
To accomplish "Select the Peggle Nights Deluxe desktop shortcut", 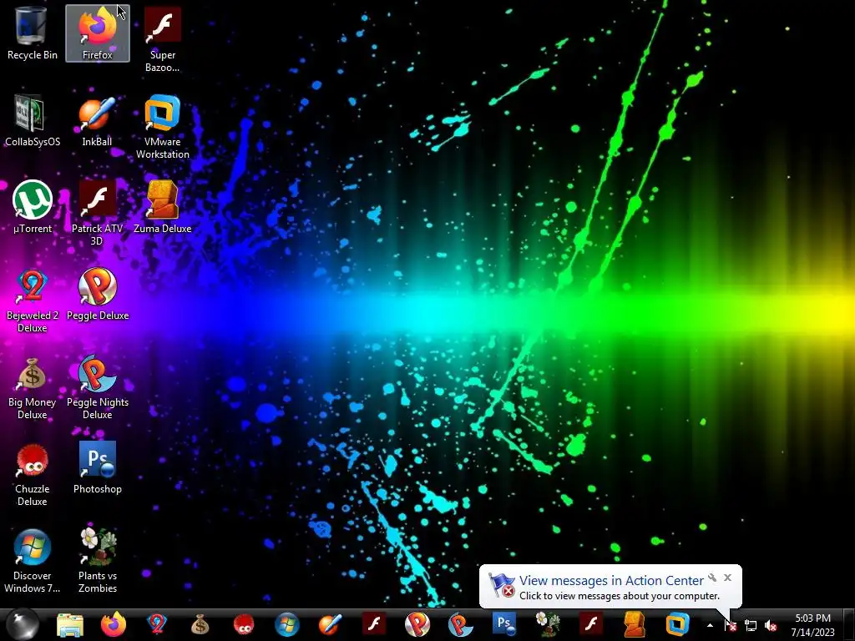I will (98, 386).
